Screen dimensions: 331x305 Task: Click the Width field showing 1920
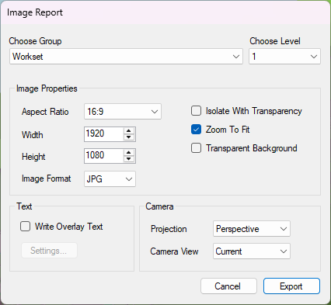pos(104,133)
